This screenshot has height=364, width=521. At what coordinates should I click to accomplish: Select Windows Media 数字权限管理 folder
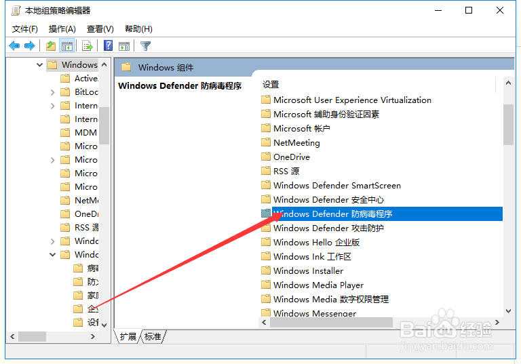tap(325, 299)
